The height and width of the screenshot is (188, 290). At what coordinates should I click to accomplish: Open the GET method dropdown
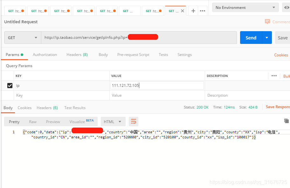[x=23, y=38]
